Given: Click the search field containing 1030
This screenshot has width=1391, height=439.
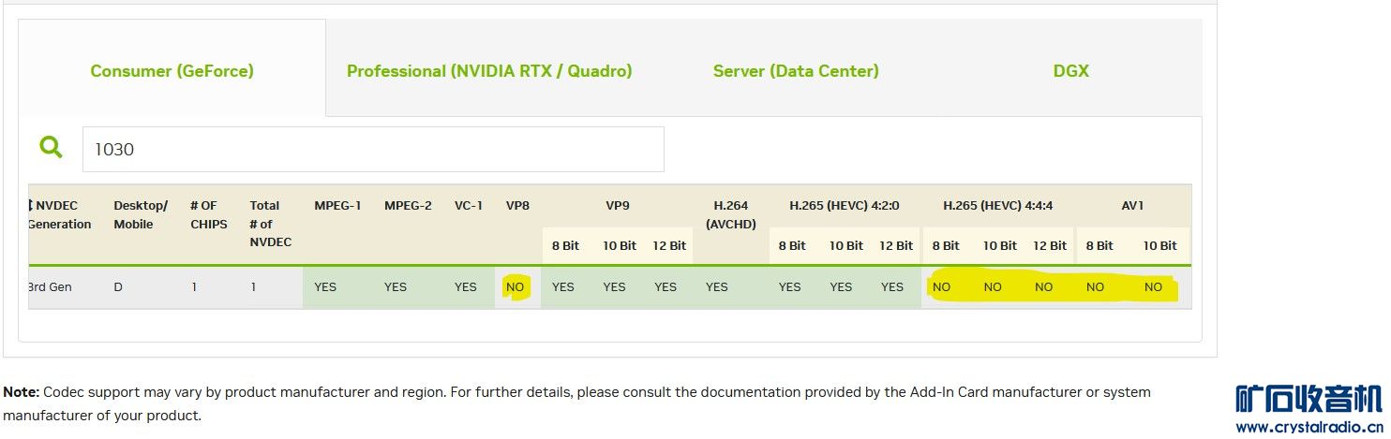Looking at the screenshot, I should coord(373,150).
